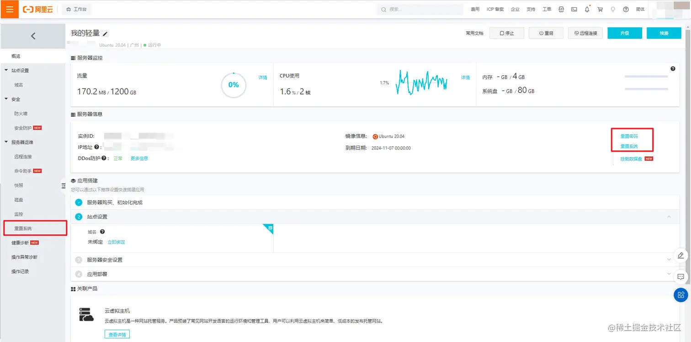Open the 工单 top menu item
The width and height of the screenshot is (691, 342).
pyautogui.click(x=547, y=9)
